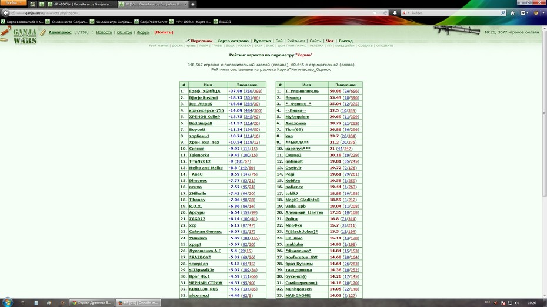Viewport: 547px width, 307px height.
Task: Open 'Об игре' link
Action: coord(125,32)
